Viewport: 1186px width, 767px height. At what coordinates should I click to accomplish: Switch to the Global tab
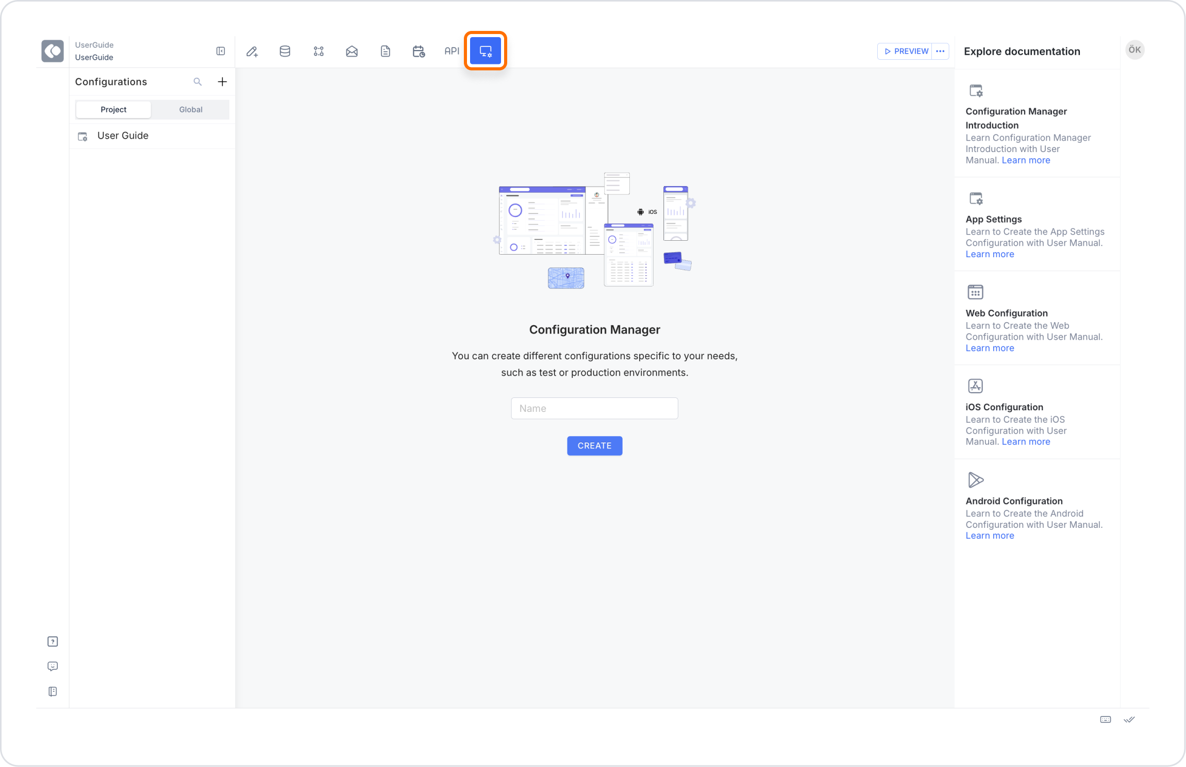191,109
